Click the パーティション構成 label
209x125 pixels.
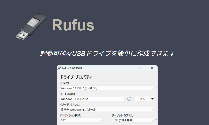tap(70, 115)
